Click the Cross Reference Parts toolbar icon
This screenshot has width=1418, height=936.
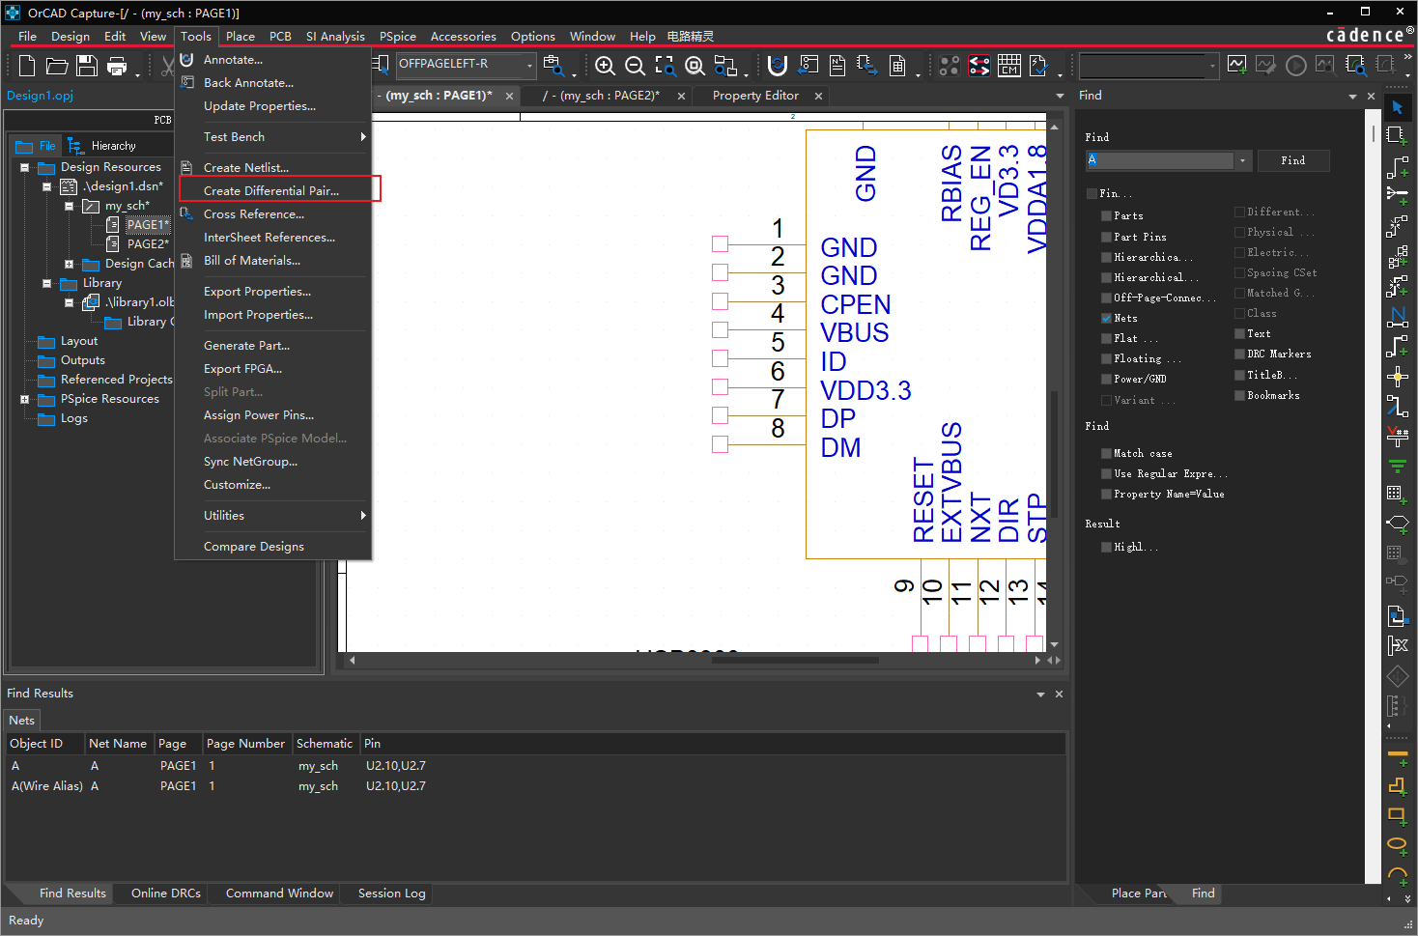click(866, 66)
